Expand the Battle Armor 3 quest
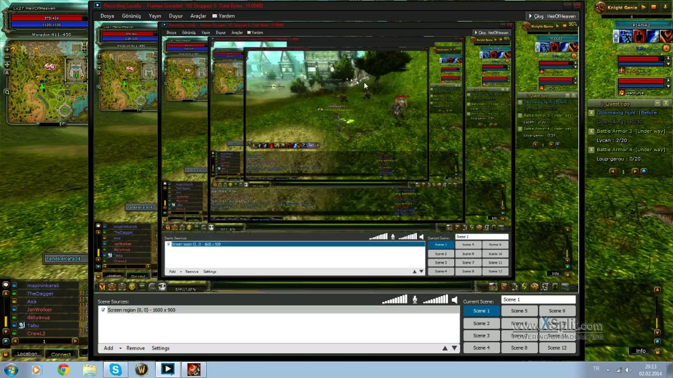Image resolution: width=673 pixels, height=378 pixels. coord(592,131)
